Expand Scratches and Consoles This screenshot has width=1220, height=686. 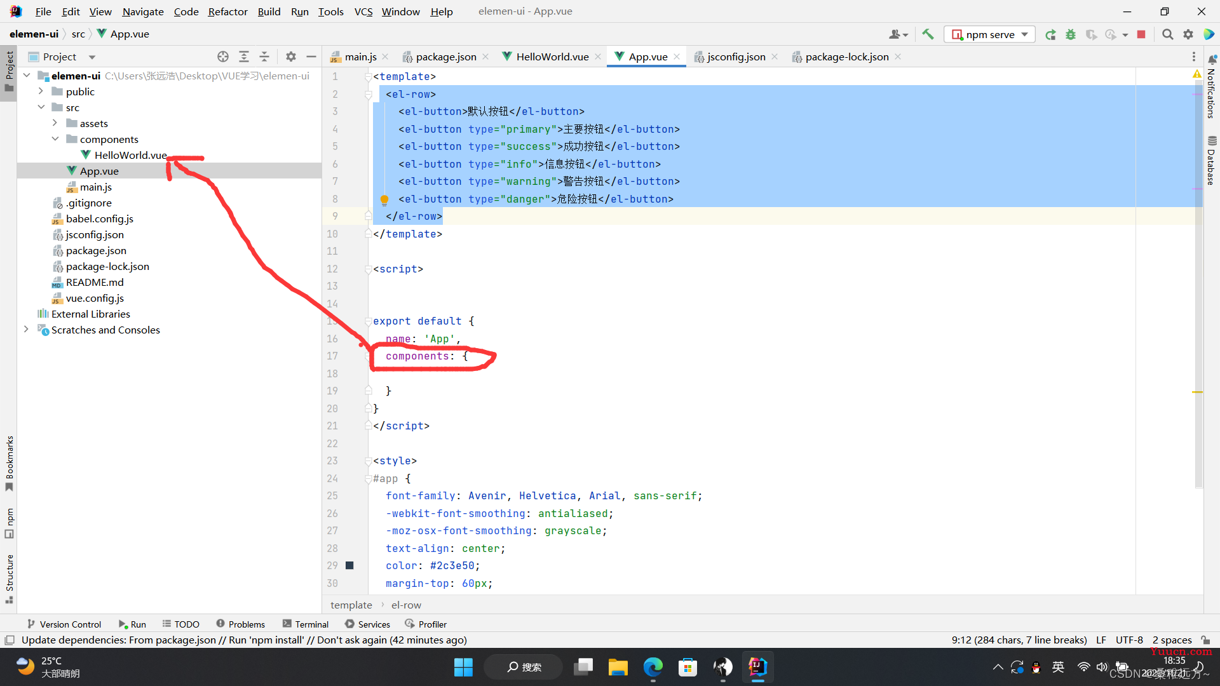26,330
